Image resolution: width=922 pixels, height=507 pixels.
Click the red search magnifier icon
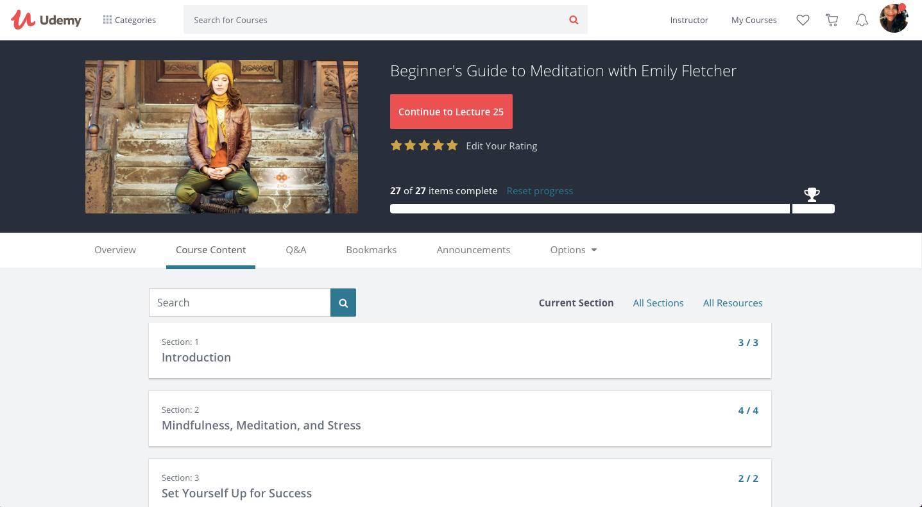[x=574, y=20]
